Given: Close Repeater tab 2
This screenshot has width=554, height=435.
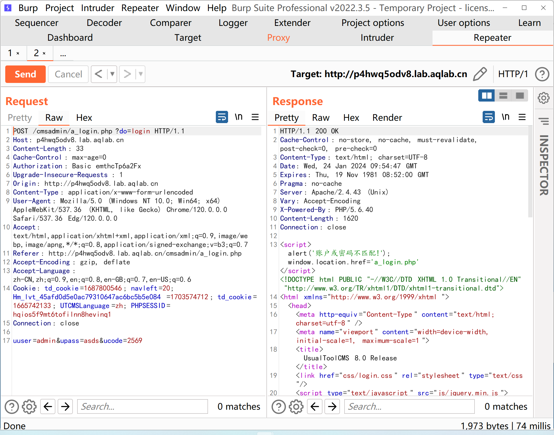Looking at the screenshot, I should point(44,53).
